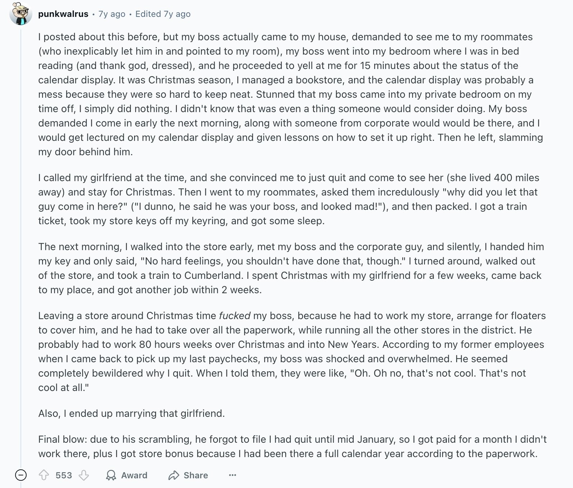
Task: Click the 553 vote count
Action: tap(64, 475)
